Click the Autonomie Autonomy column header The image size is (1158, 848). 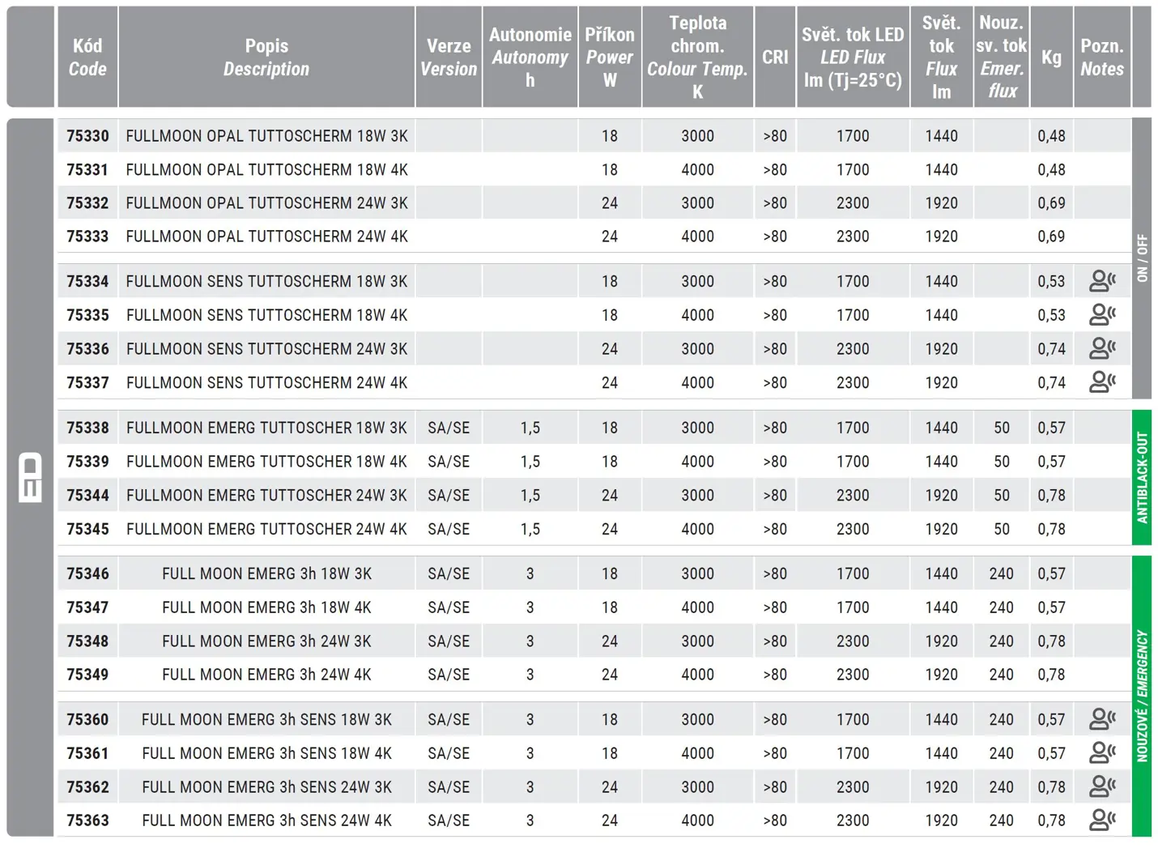[530, 58]
